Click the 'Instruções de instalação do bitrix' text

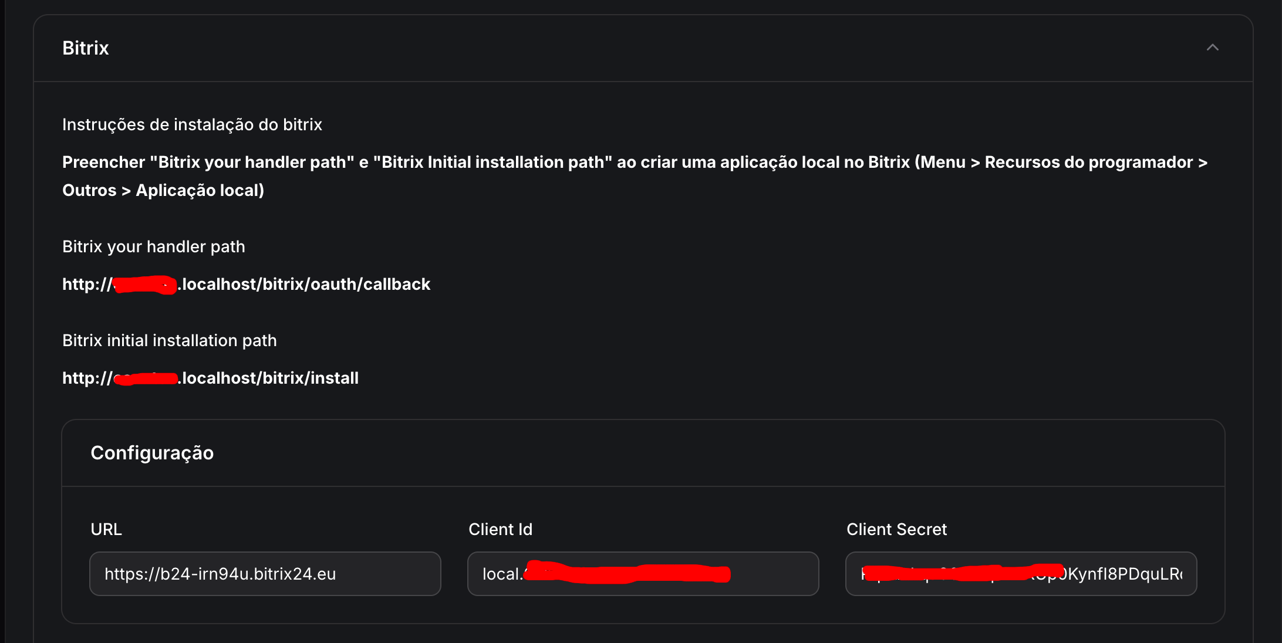point(193,125)
